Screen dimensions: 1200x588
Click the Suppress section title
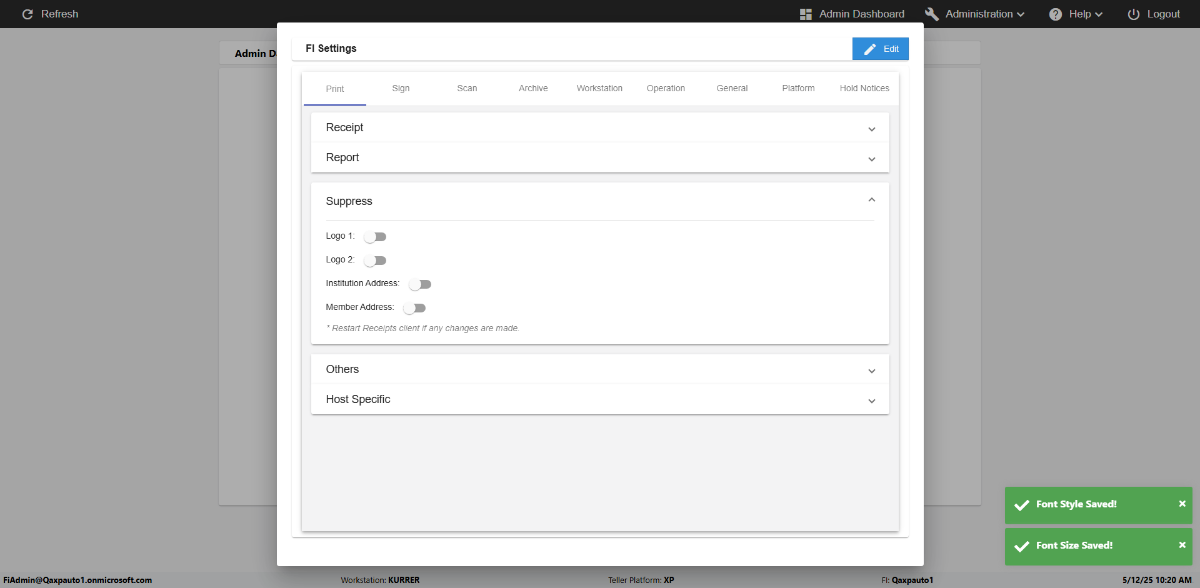pos(349,201)
